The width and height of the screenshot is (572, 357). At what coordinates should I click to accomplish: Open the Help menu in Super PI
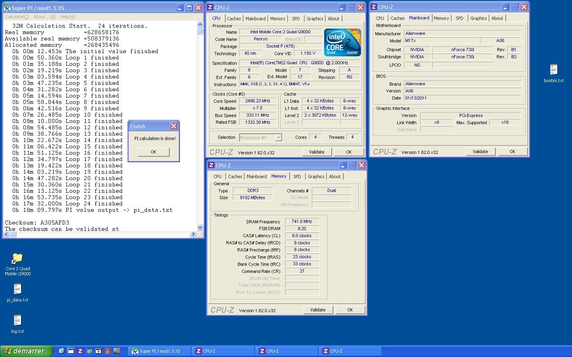[x=68, y=17]
